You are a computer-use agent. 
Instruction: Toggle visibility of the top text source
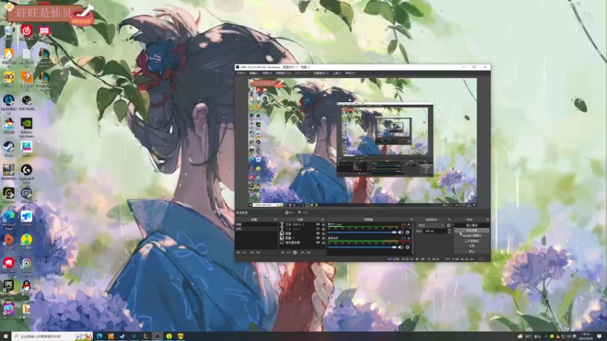point(318,224)
